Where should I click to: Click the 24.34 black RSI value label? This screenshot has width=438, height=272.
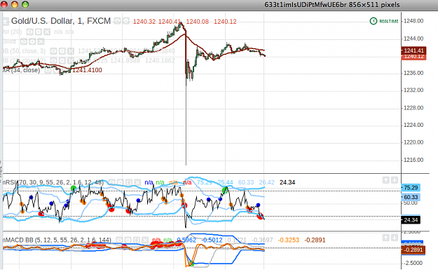pyautogui.click(x=411, y=220)
